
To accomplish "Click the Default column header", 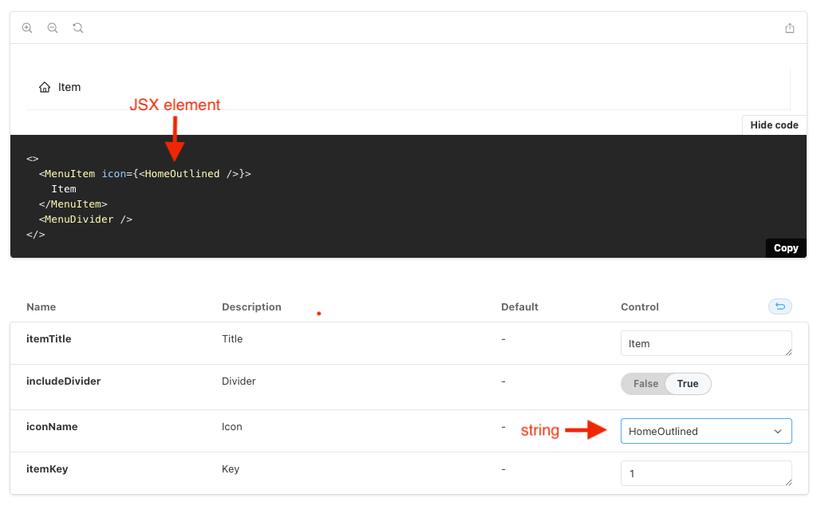I will point(519,307).
